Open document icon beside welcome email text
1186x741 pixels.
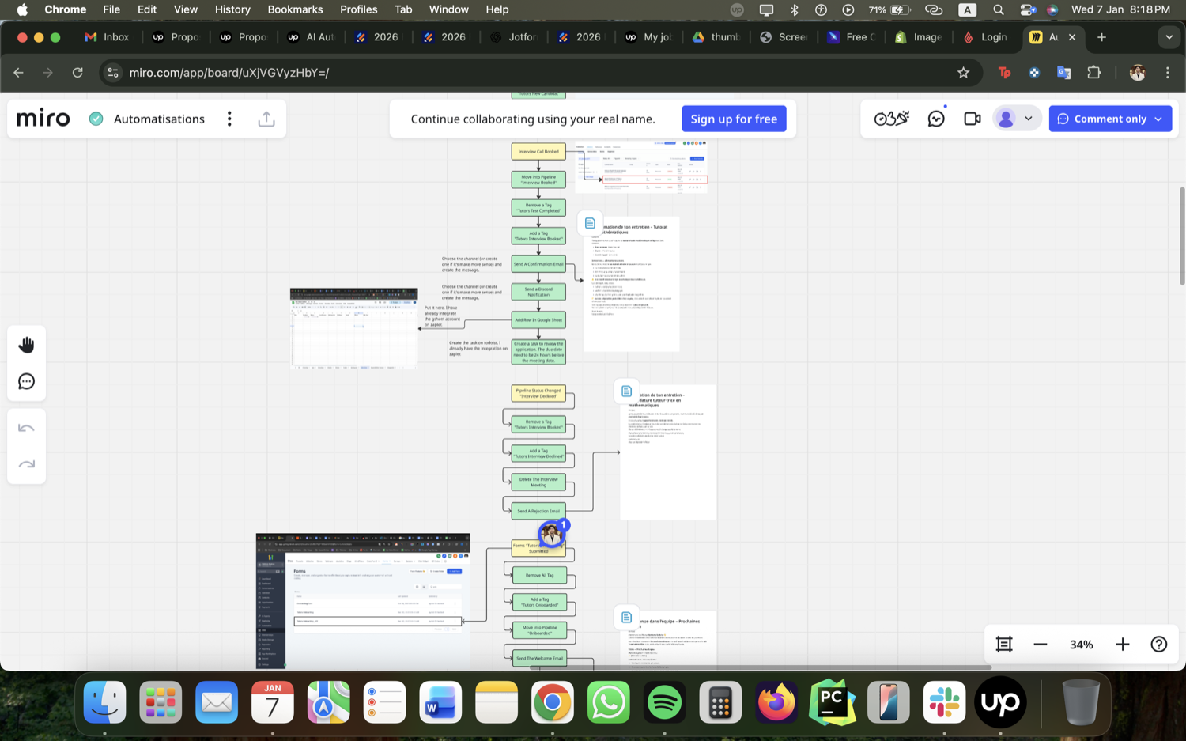pyautogui.click(x=626, y=618)
